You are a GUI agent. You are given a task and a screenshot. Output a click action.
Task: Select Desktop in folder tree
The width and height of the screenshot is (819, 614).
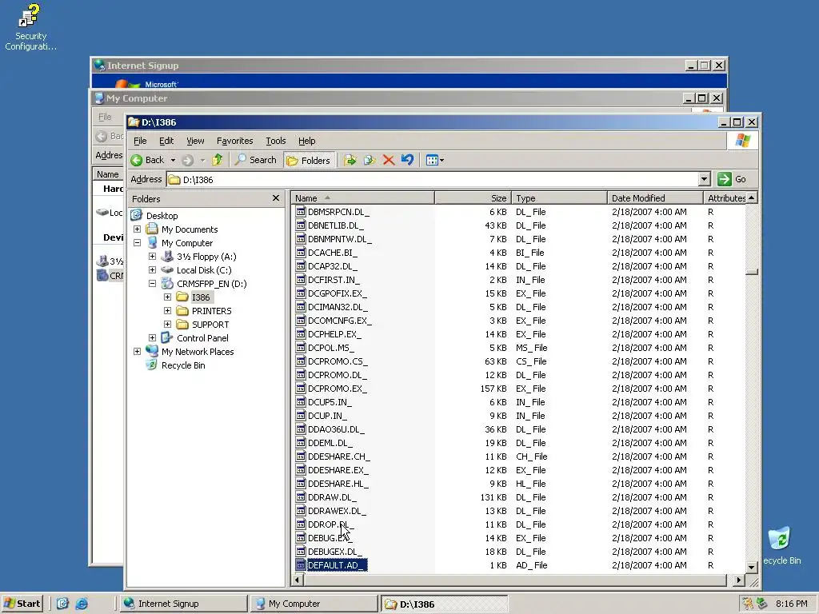tap(162, 216)
